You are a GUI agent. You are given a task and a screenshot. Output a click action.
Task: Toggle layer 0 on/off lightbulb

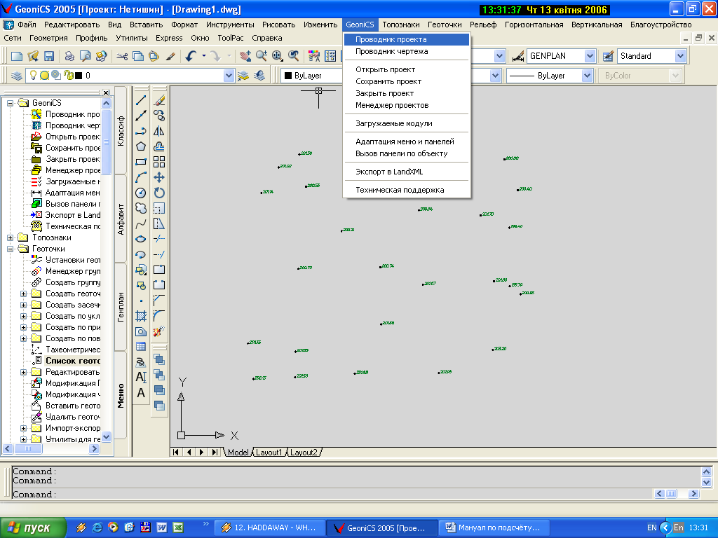[x=33, y=75]
